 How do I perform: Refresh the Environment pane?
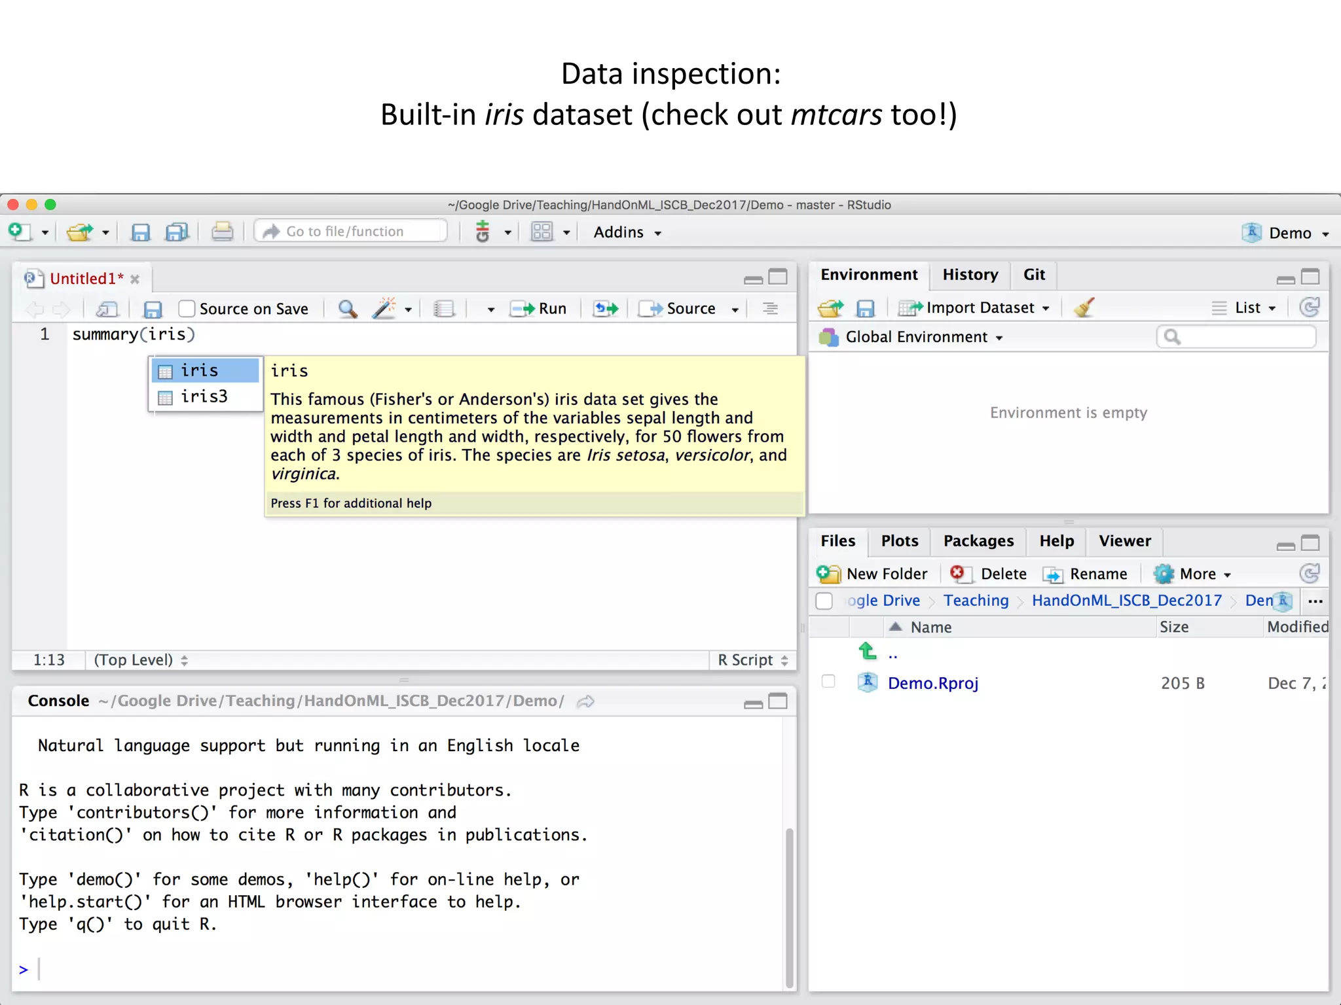(x=1310, y=307)
